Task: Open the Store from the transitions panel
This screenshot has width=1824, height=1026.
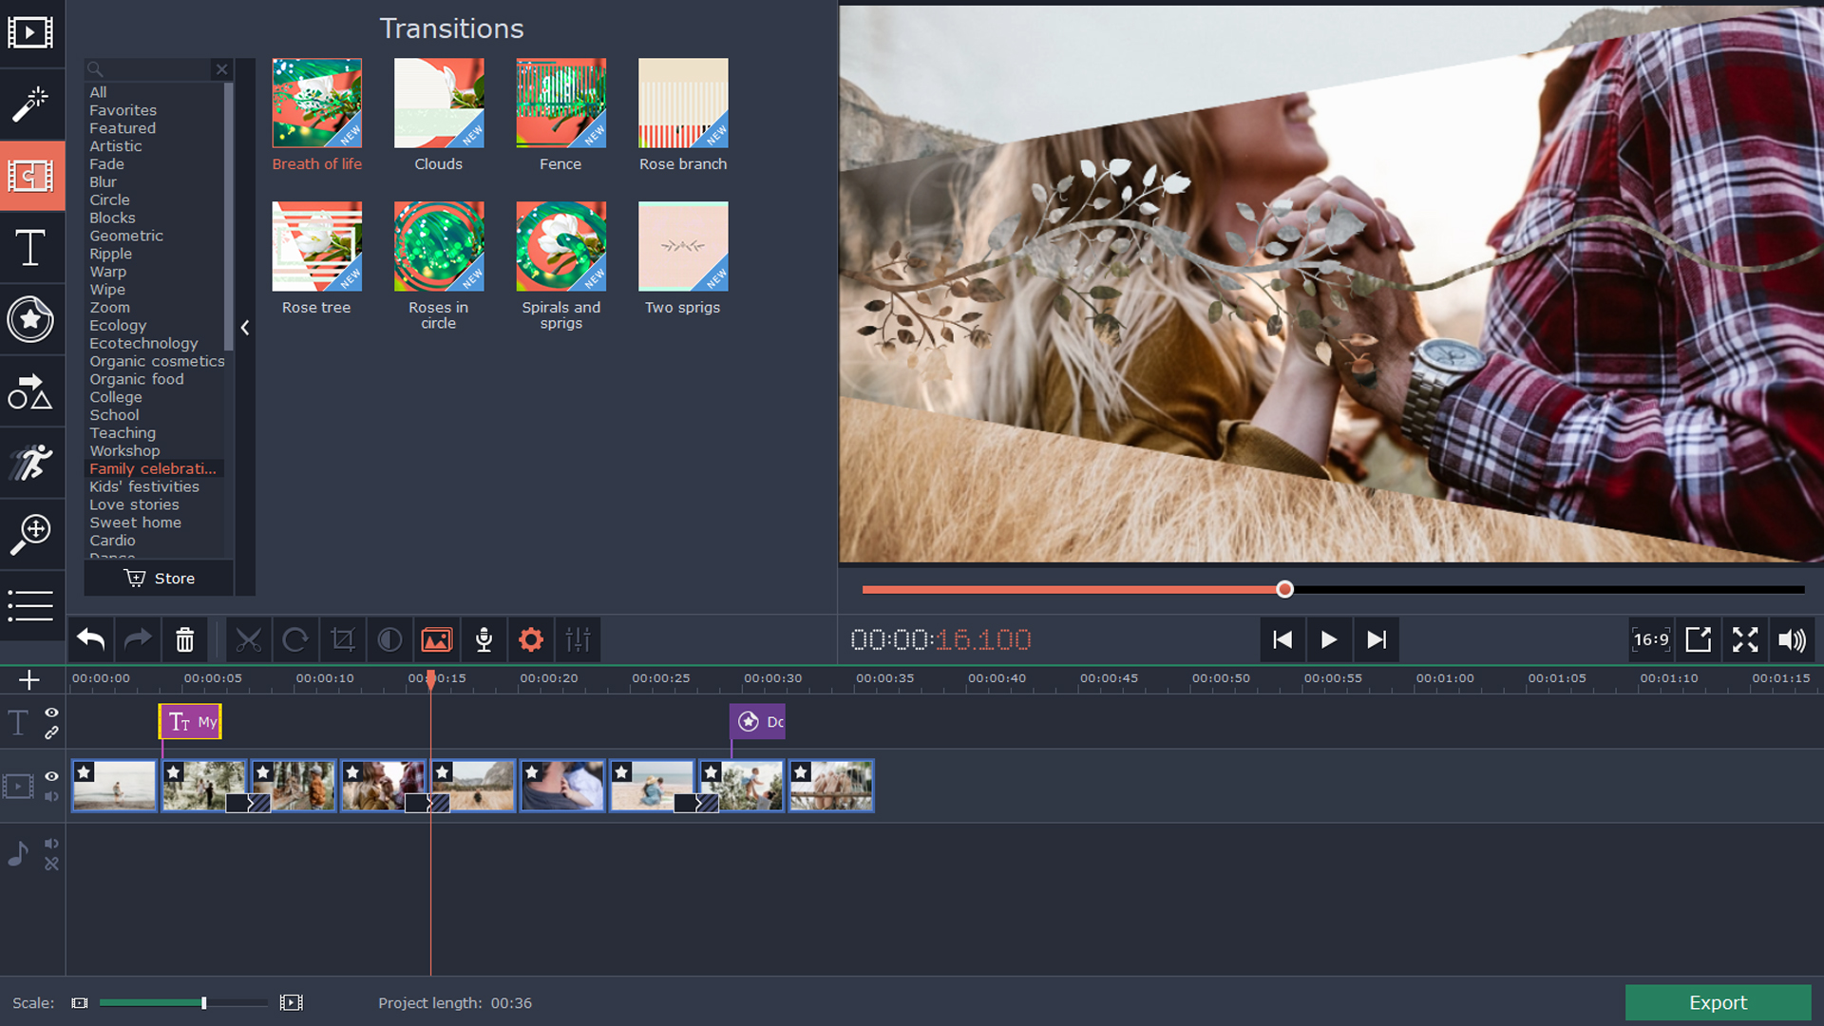Action: (159, 578)
